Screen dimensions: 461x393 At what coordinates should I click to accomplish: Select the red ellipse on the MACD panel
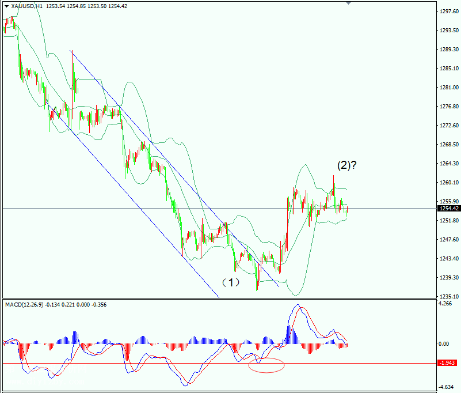(x=266, y=365)
